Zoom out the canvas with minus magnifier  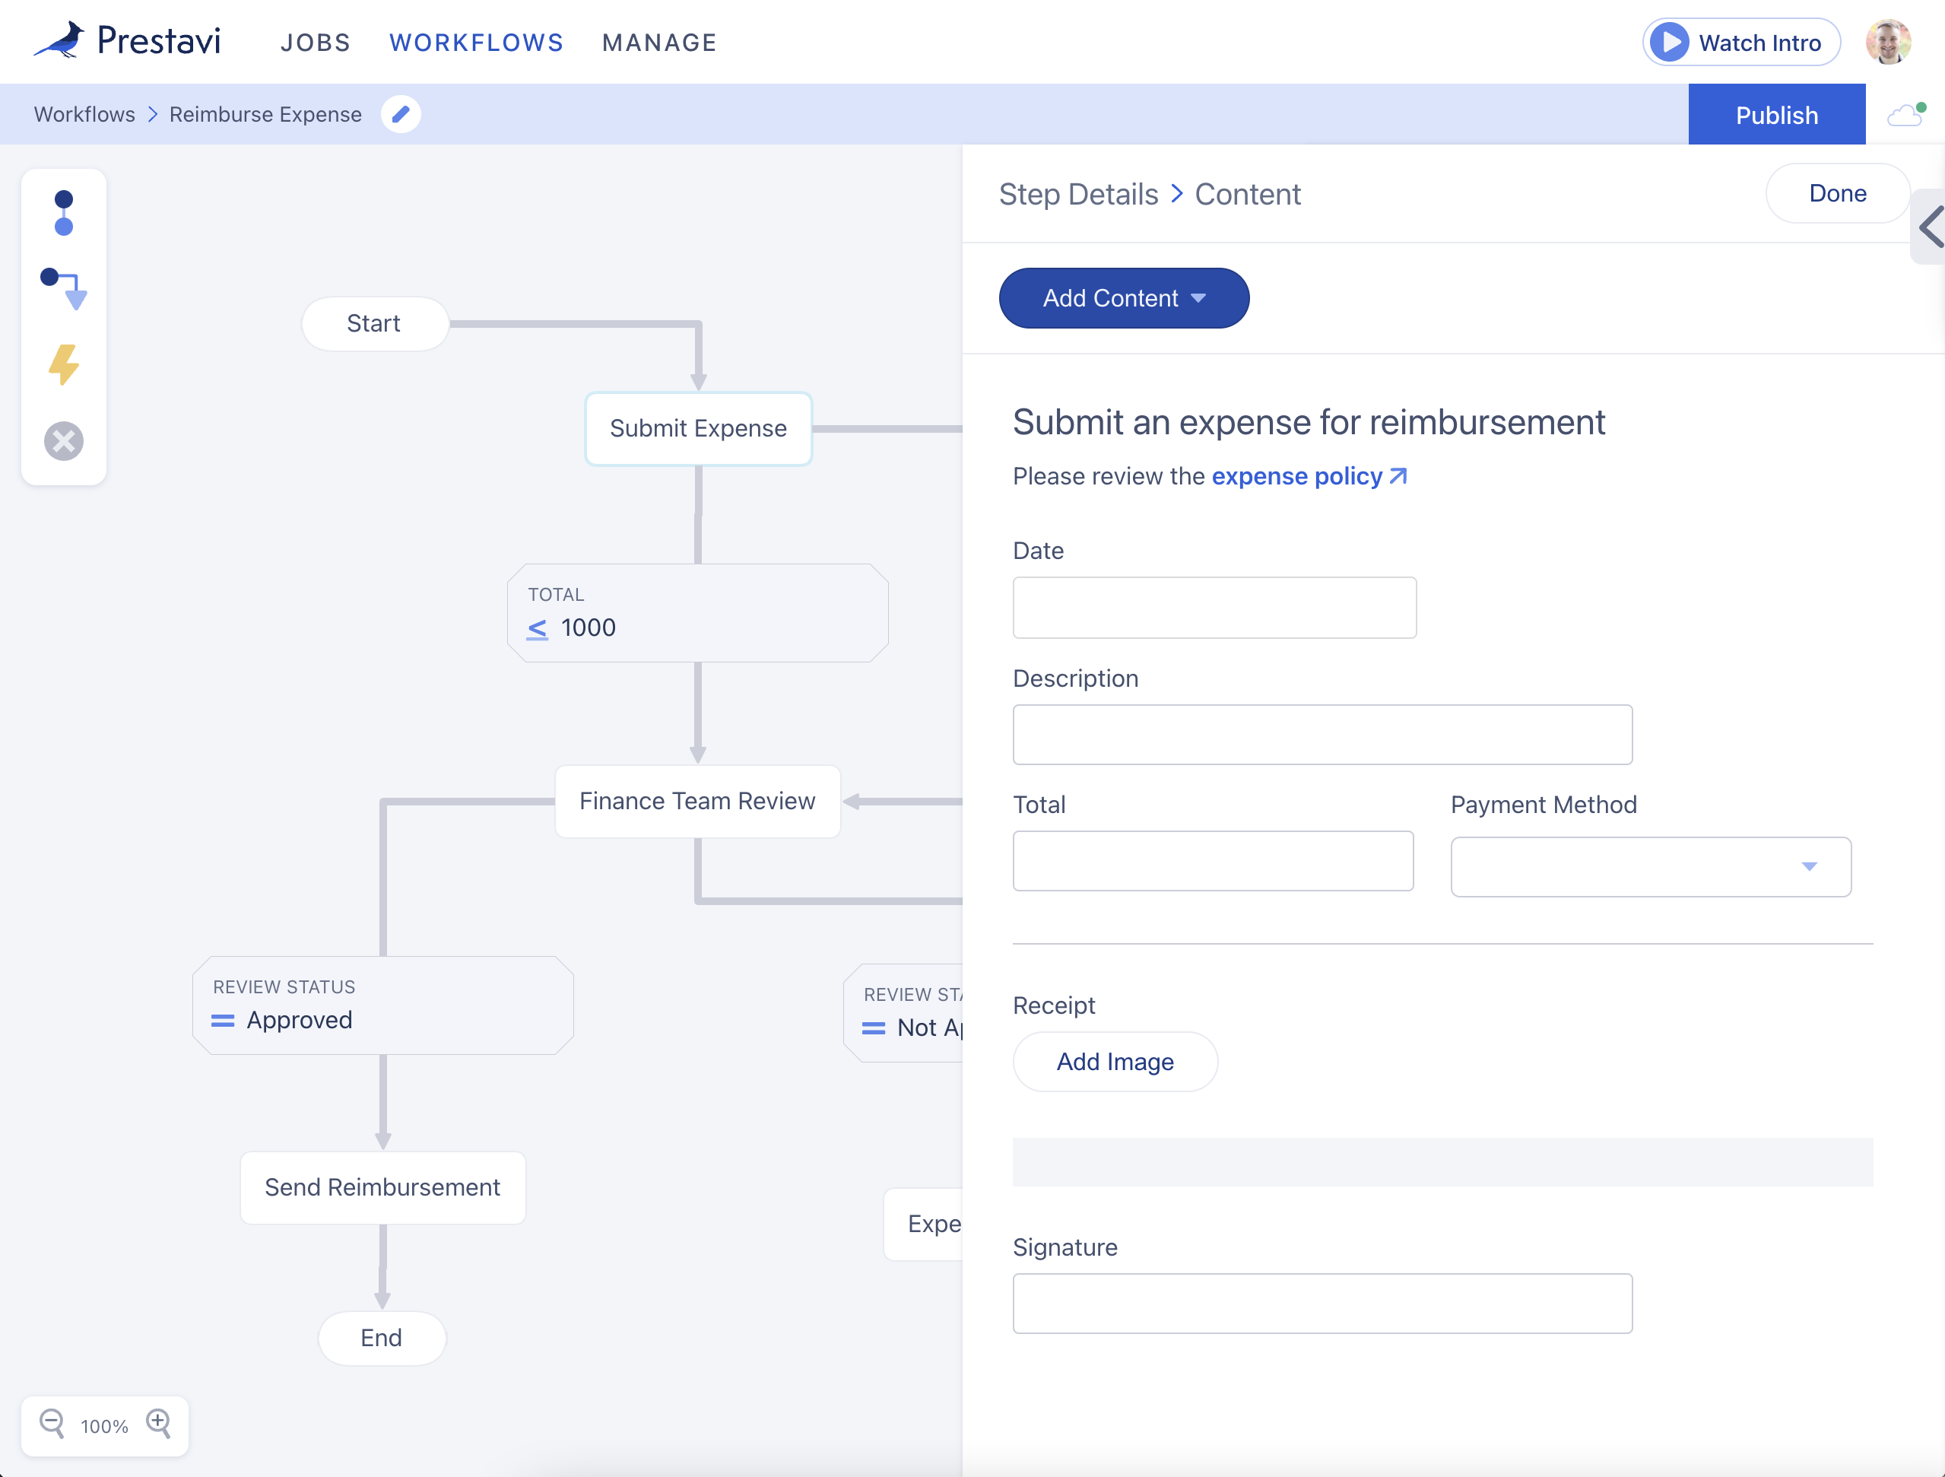tap(52, 1422)
